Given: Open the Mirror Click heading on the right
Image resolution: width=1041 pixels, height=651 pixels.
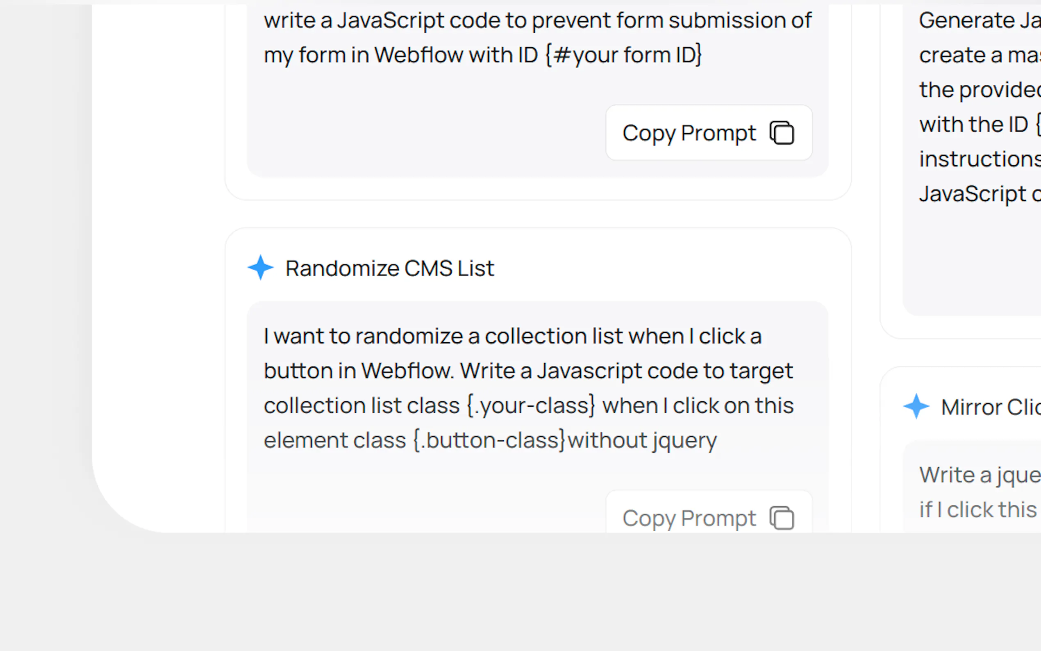Looking at the screenshot, I should click(x=990, y=406).
